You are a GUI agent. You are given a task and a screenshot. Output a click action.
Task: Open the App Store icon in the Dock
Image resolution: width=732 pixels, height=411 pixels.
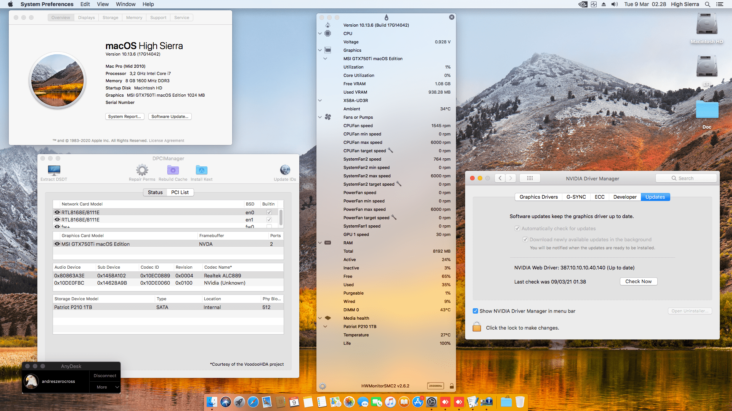pyautogui.click(x=418, y=402)
